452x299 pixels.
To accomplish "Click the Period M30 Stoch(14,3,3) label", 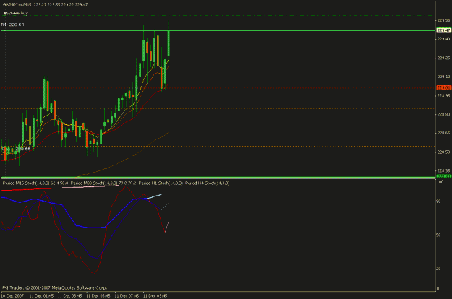I will pyautogui.click(x=94, y=183).
